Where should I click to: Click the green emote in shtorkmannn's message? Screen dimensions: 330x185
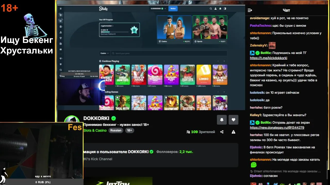coord(254,165)
